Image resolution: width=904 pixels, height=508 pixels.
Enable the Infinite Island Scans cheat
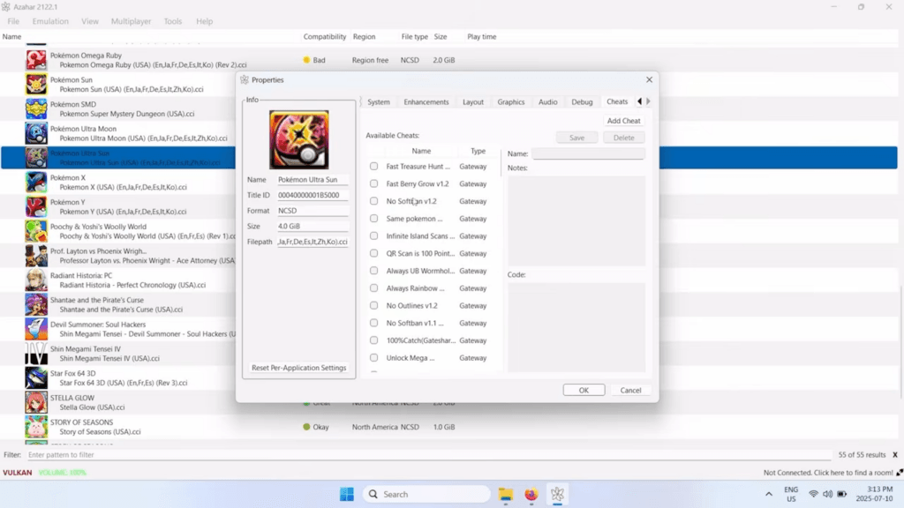373,236
